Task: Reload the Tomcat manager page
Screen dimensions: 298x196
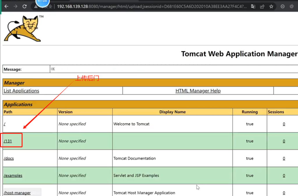Action: [x=24, y=6]
